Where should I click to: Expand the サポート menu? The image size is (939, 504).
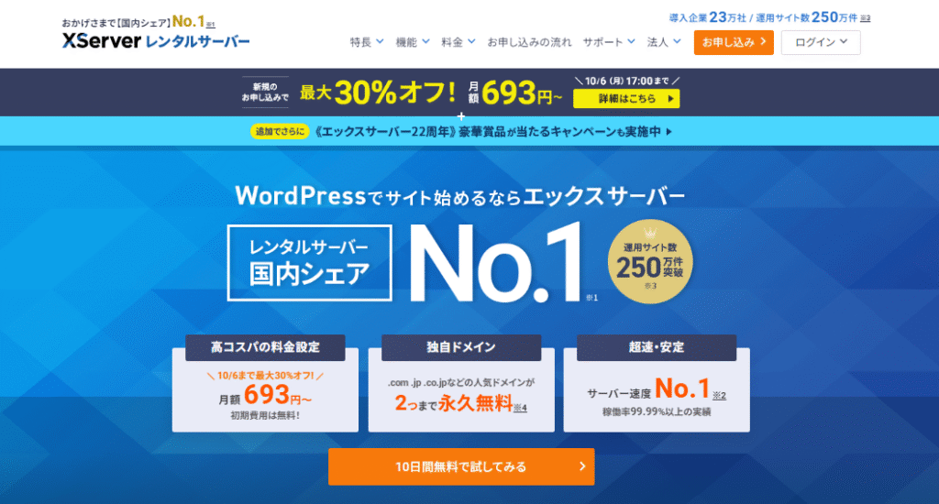click(609, 42)
